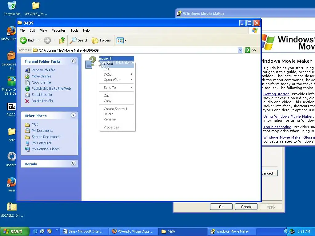Open the VBCABLE_Dri zip file on desktop
The image size is (315, 236).
pos(12,207)
